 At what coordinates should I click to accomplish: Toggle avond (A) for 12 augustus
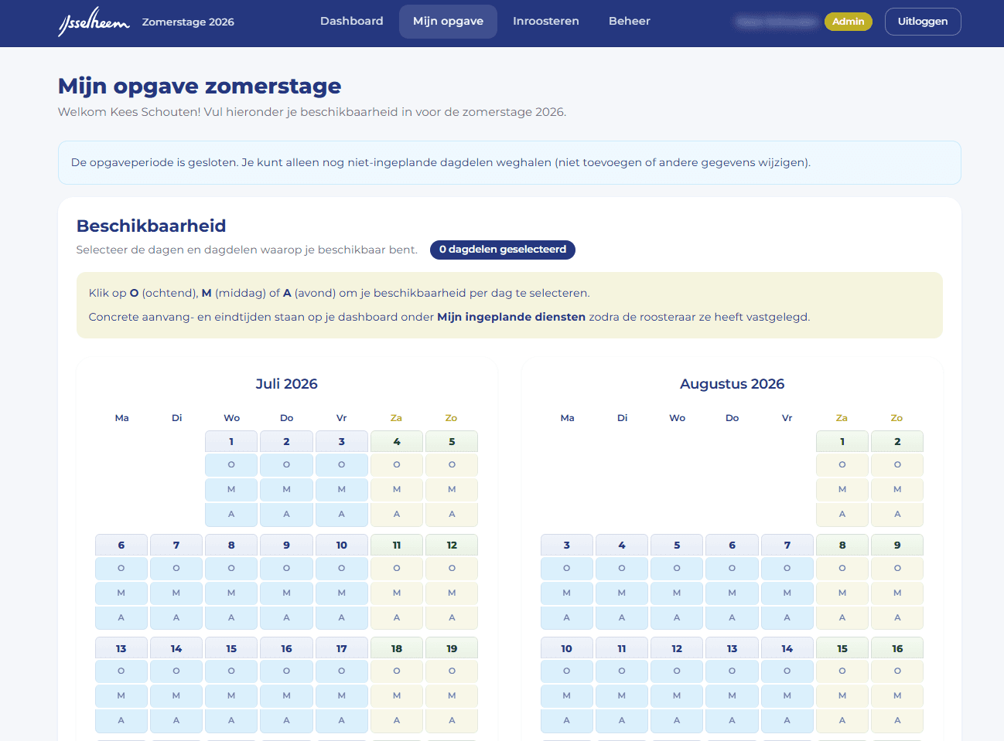coord(677,720)
